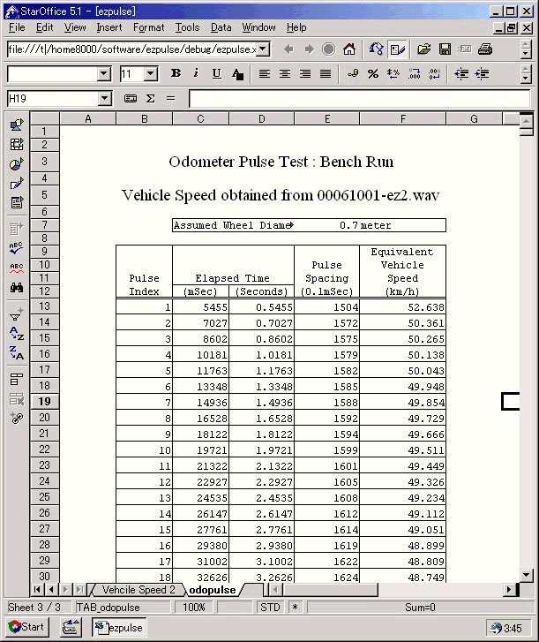Click the 100% zoom status field
Viewport: 539px width, 642px height.
194,608
